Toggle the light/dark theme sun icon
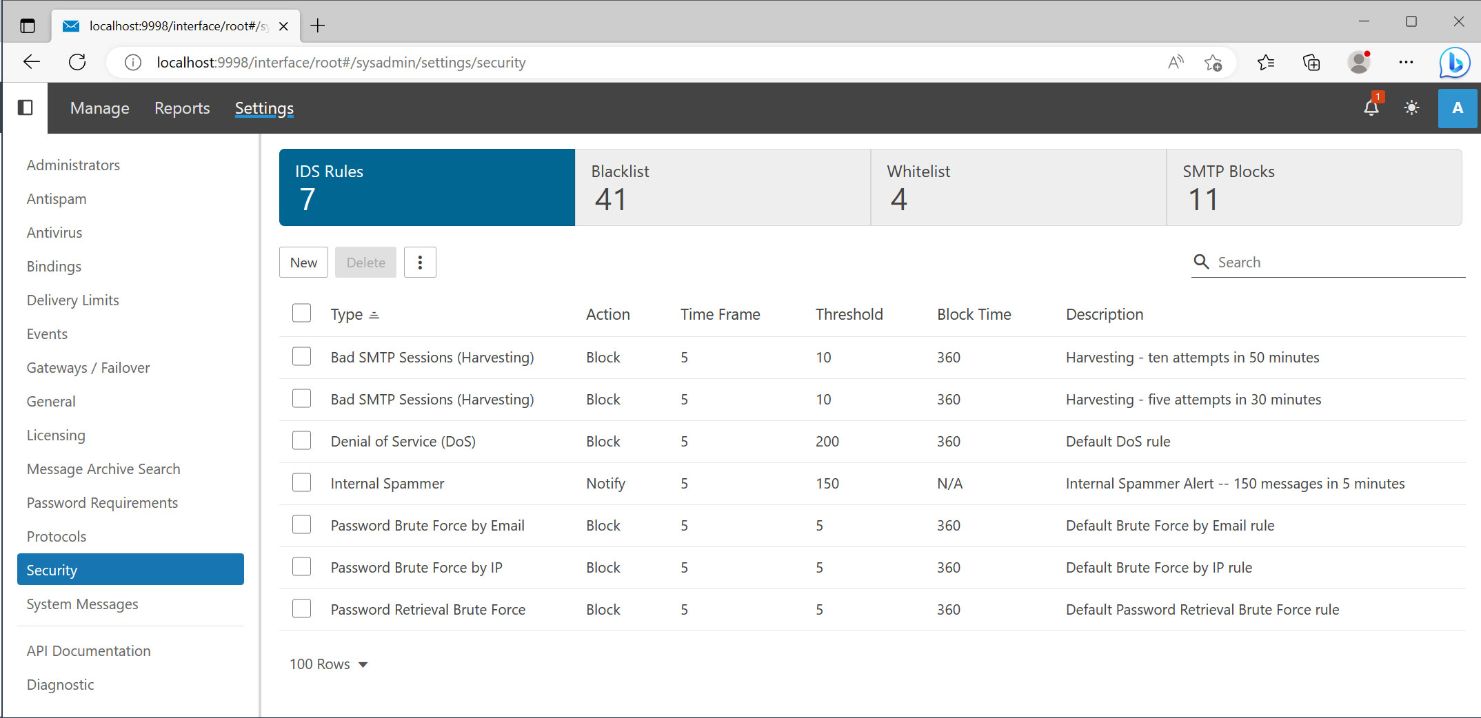 tap(1411, 107)
